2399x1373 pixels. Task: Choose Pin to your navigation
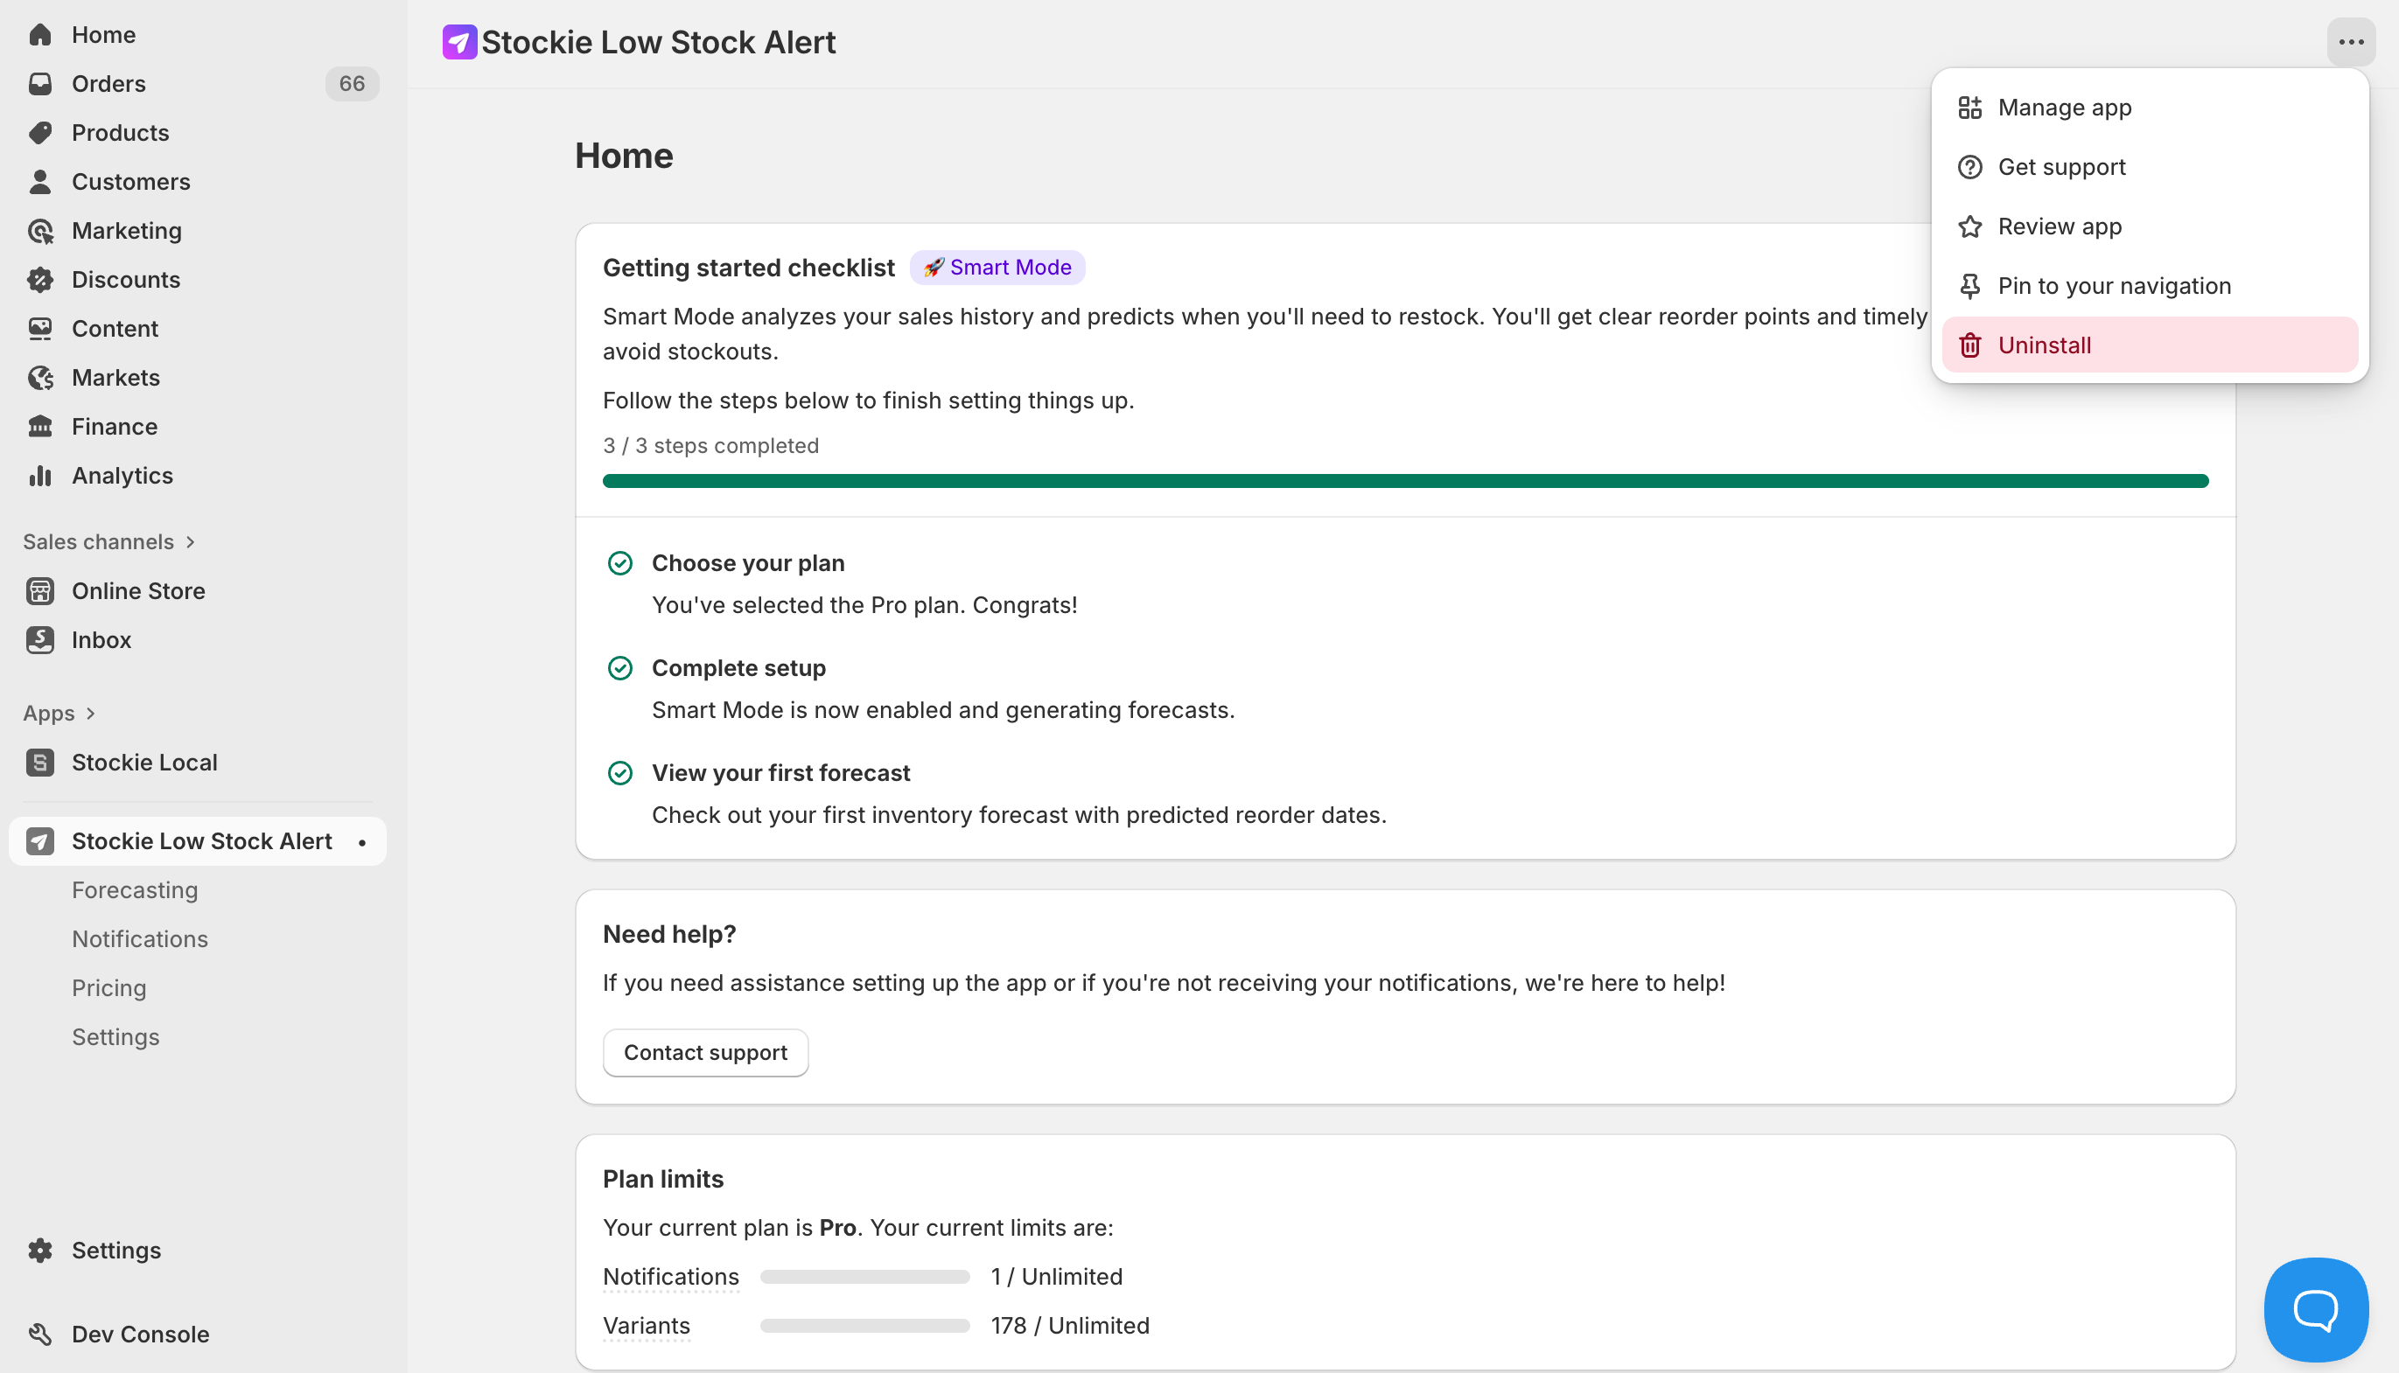pyautogui.click(x=2113, y=286)
